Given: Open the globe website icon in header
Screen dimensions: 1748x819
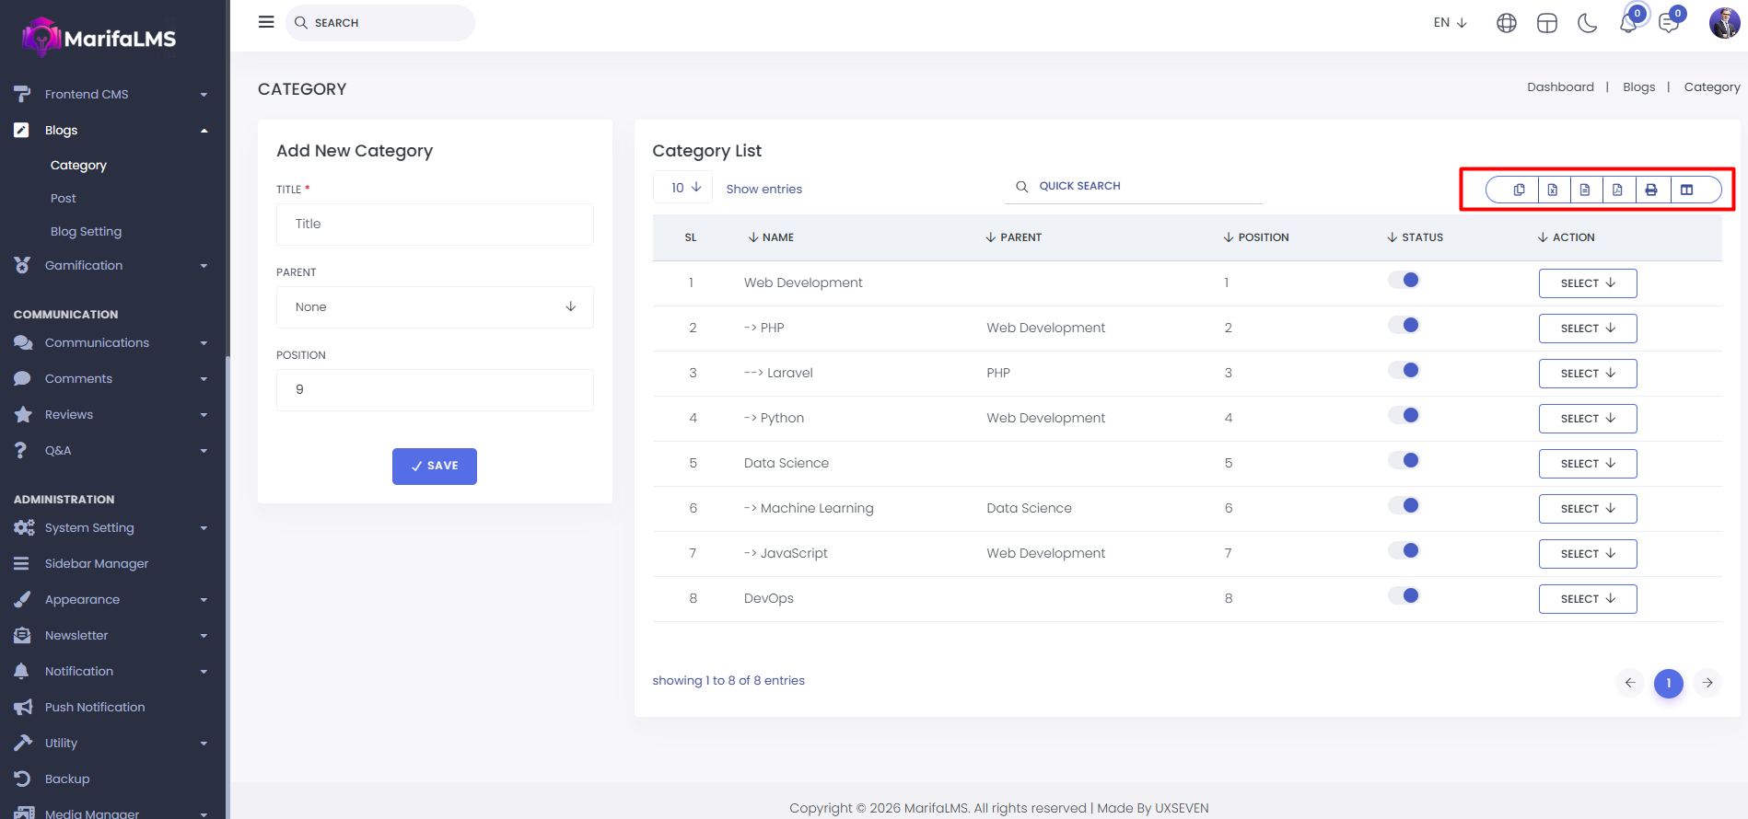Looking at the screenshot, I should pyautogui.click(x=1506, y=23).
